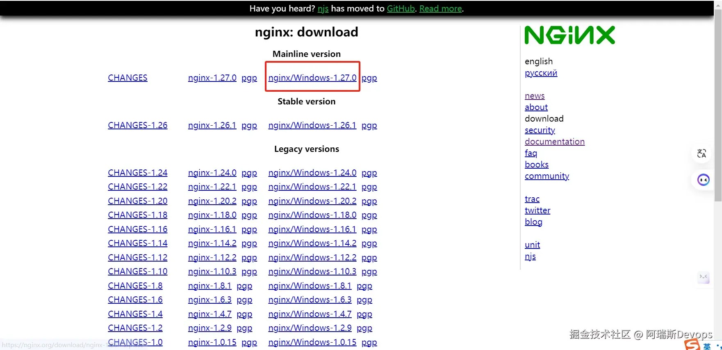Download nginx-1.4.7 source
The image size is (722, 350).
coord(210,314)
